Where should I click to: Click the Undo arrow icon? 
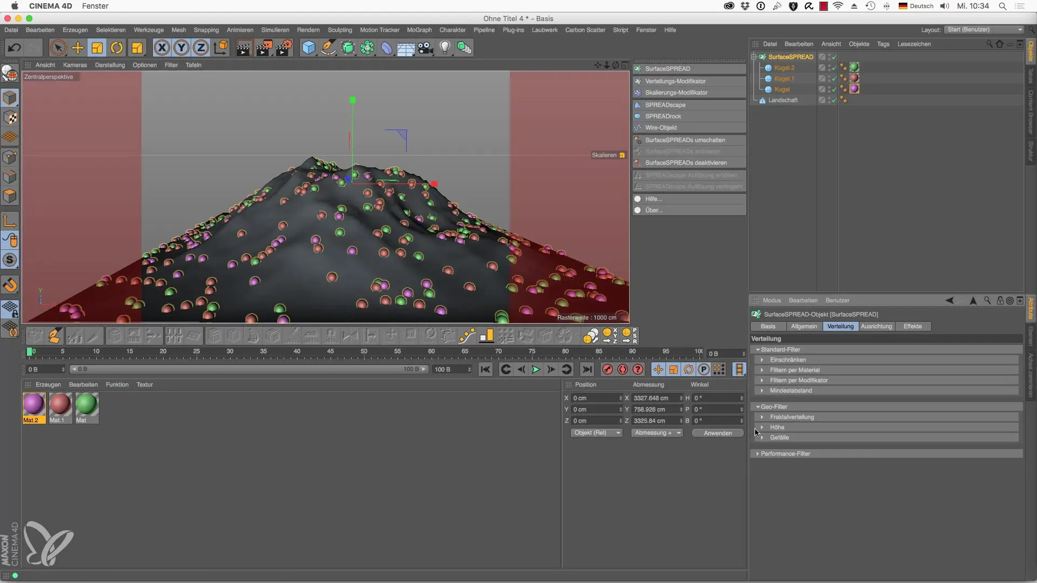click(x=15, y=48)
